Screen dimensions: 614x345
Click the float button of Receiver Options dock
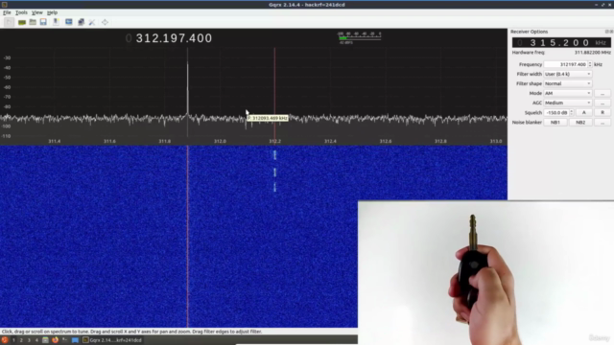[607, 32]
